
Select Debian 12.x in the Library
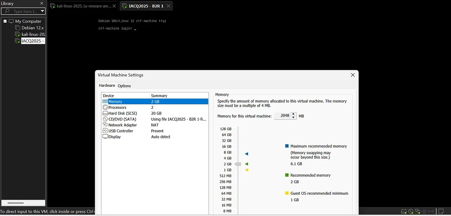coord(33,28)
